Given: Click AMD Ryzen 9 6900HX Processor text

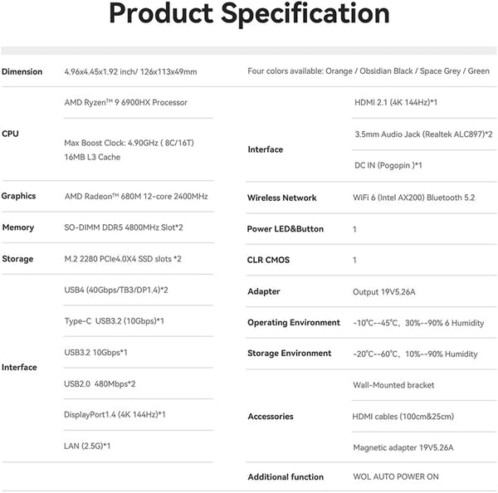Looking at the screenshot, I should [126, 103].
